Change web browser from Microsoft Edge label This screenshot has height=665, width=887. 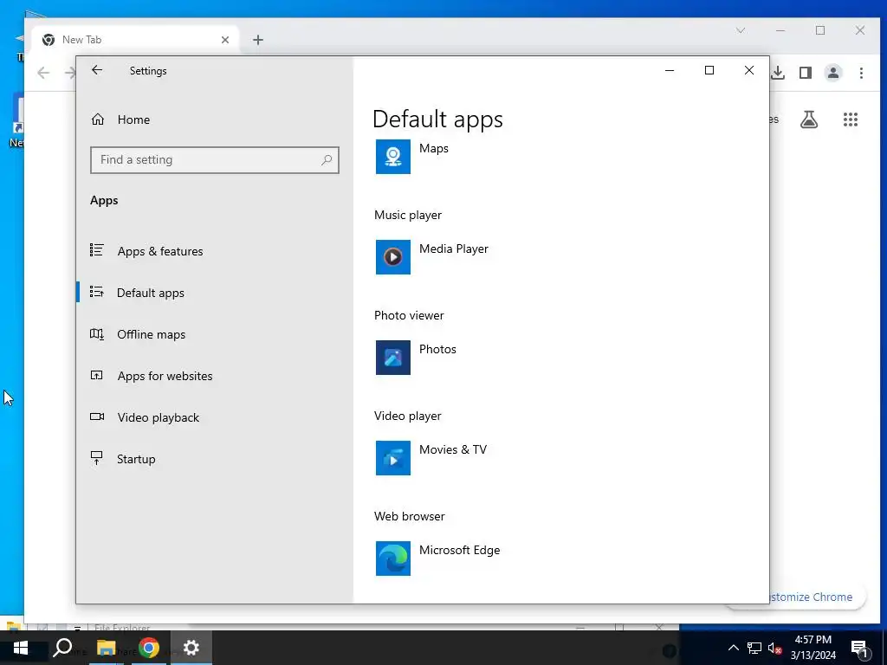click(459, 550)
